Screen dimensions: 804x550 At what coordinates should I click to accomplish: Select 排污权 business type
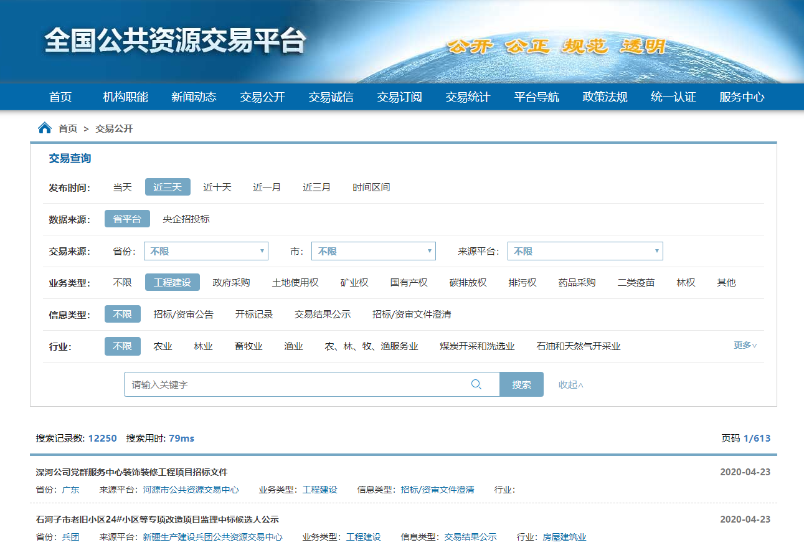coord(523,283)
